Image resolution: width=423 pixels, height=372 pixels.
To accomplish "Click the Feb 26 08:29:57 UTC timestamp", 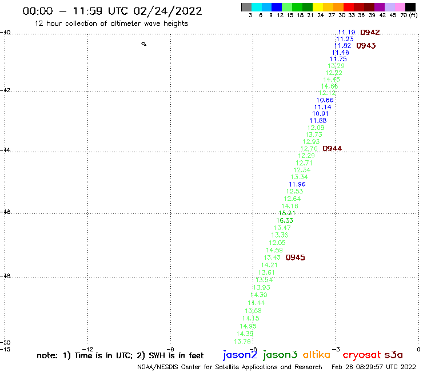I will (x=374, y=367).
